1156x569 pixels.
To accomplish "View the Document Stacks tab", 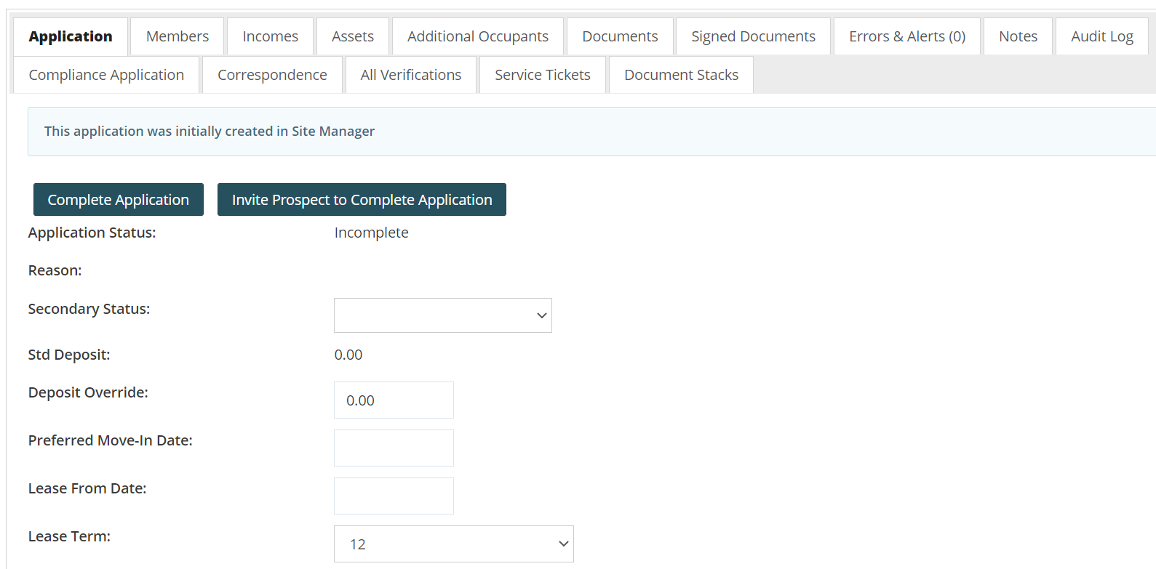I will 680,75.
